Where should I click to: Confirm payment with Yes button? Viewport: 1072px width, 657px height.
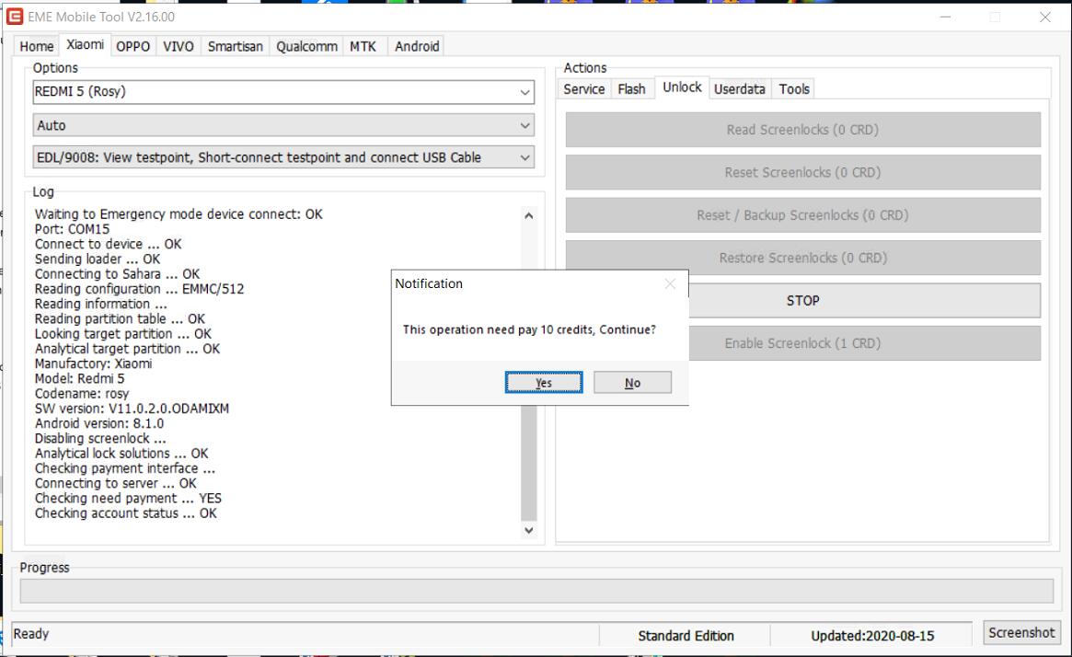click(544, 382)
